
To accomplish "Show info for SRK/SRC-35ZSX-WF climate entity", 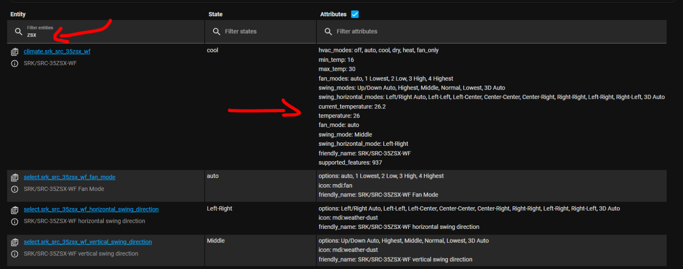I will (x=15, y=64).
